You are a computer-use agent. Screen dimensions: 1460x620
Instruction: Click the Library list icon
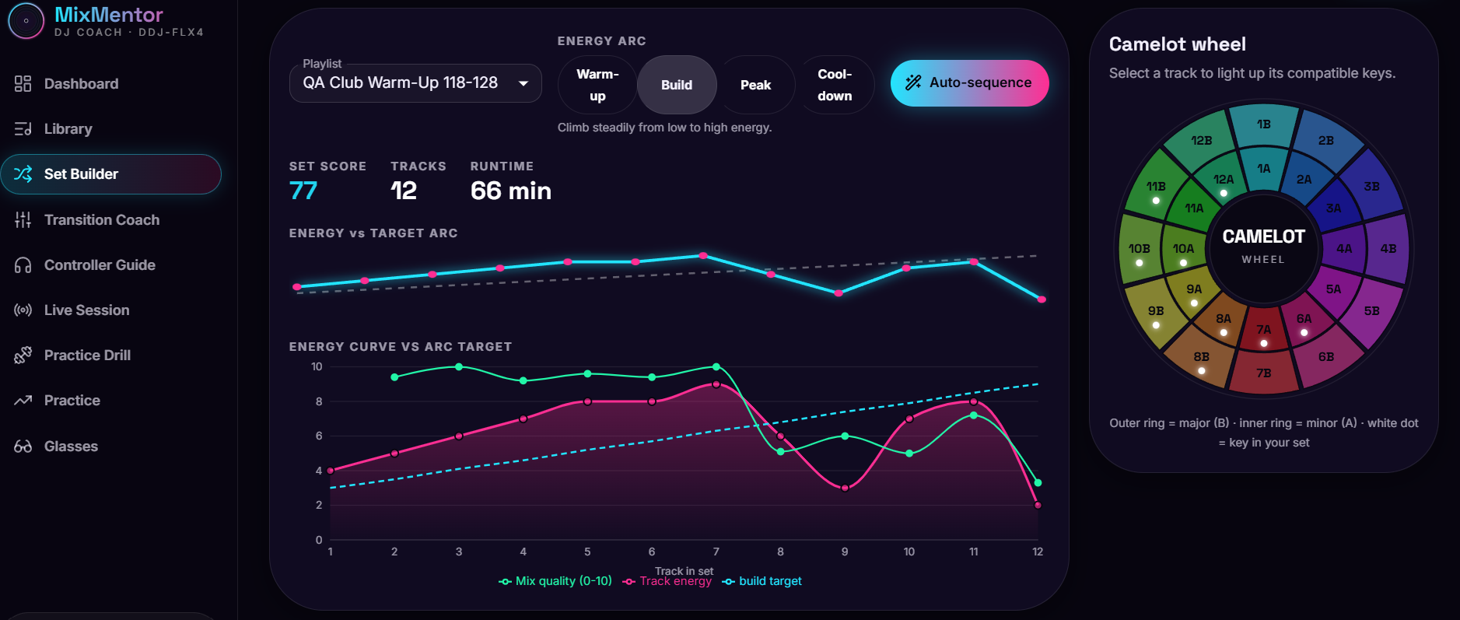pos(23,129)
